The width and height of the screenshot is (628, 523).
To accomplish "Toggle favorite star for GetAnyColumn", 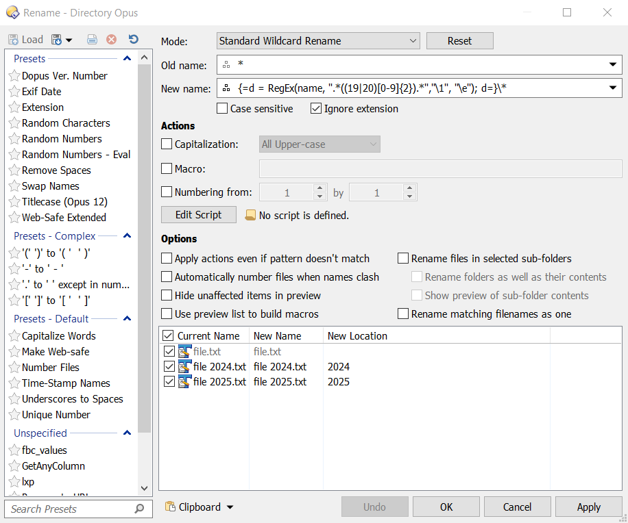I will [x=14, y=466].
